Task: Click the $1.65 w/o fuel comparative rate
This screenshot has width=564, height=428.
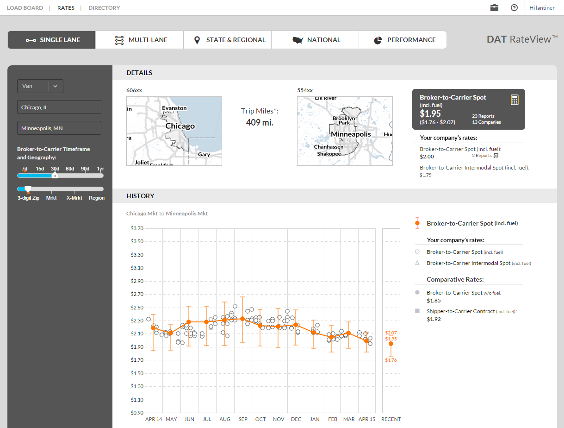Action: pyautogui.click(x=434, y=301)
